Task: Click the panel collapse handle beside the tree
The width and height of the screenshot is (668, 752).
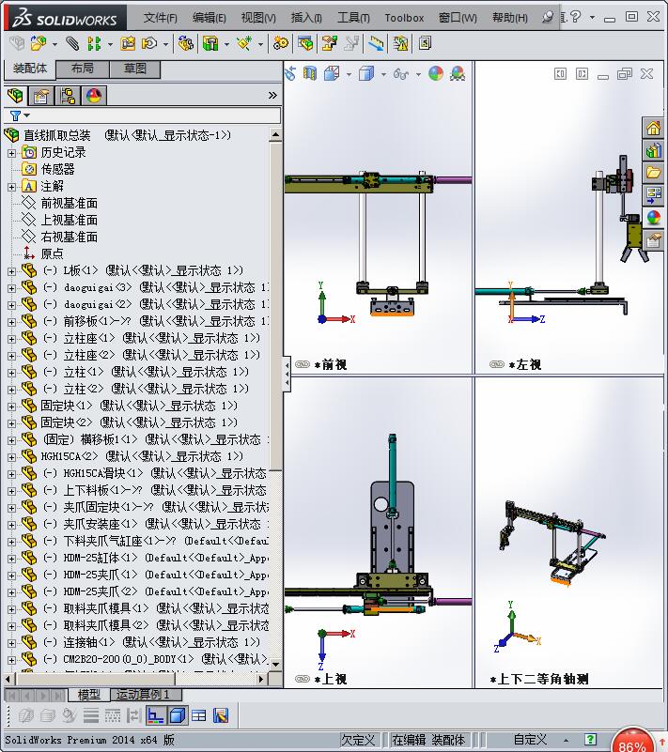Action: pos(287,374)
